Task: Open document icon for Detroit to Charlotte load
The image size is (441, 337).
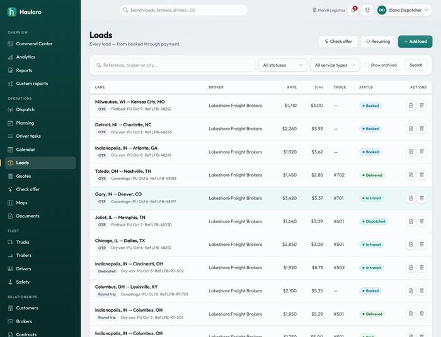Action: [x=411, y=128]
